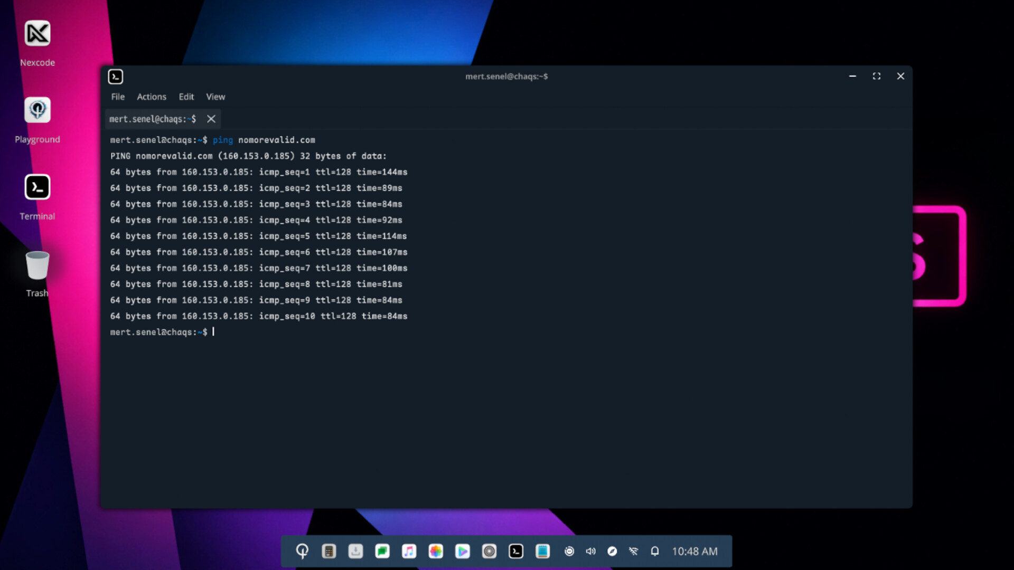1014x570 pixels.
Task: Open the web browser from the system tray
Action: [613, 551]
